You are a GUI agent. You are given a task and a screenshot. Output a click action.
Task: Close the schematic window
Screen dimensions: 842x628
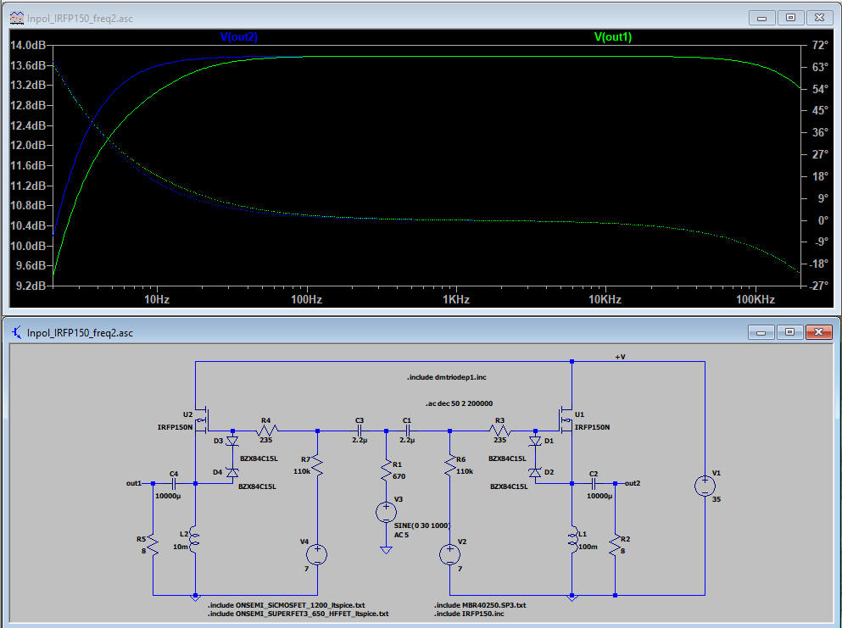(818, 332)
